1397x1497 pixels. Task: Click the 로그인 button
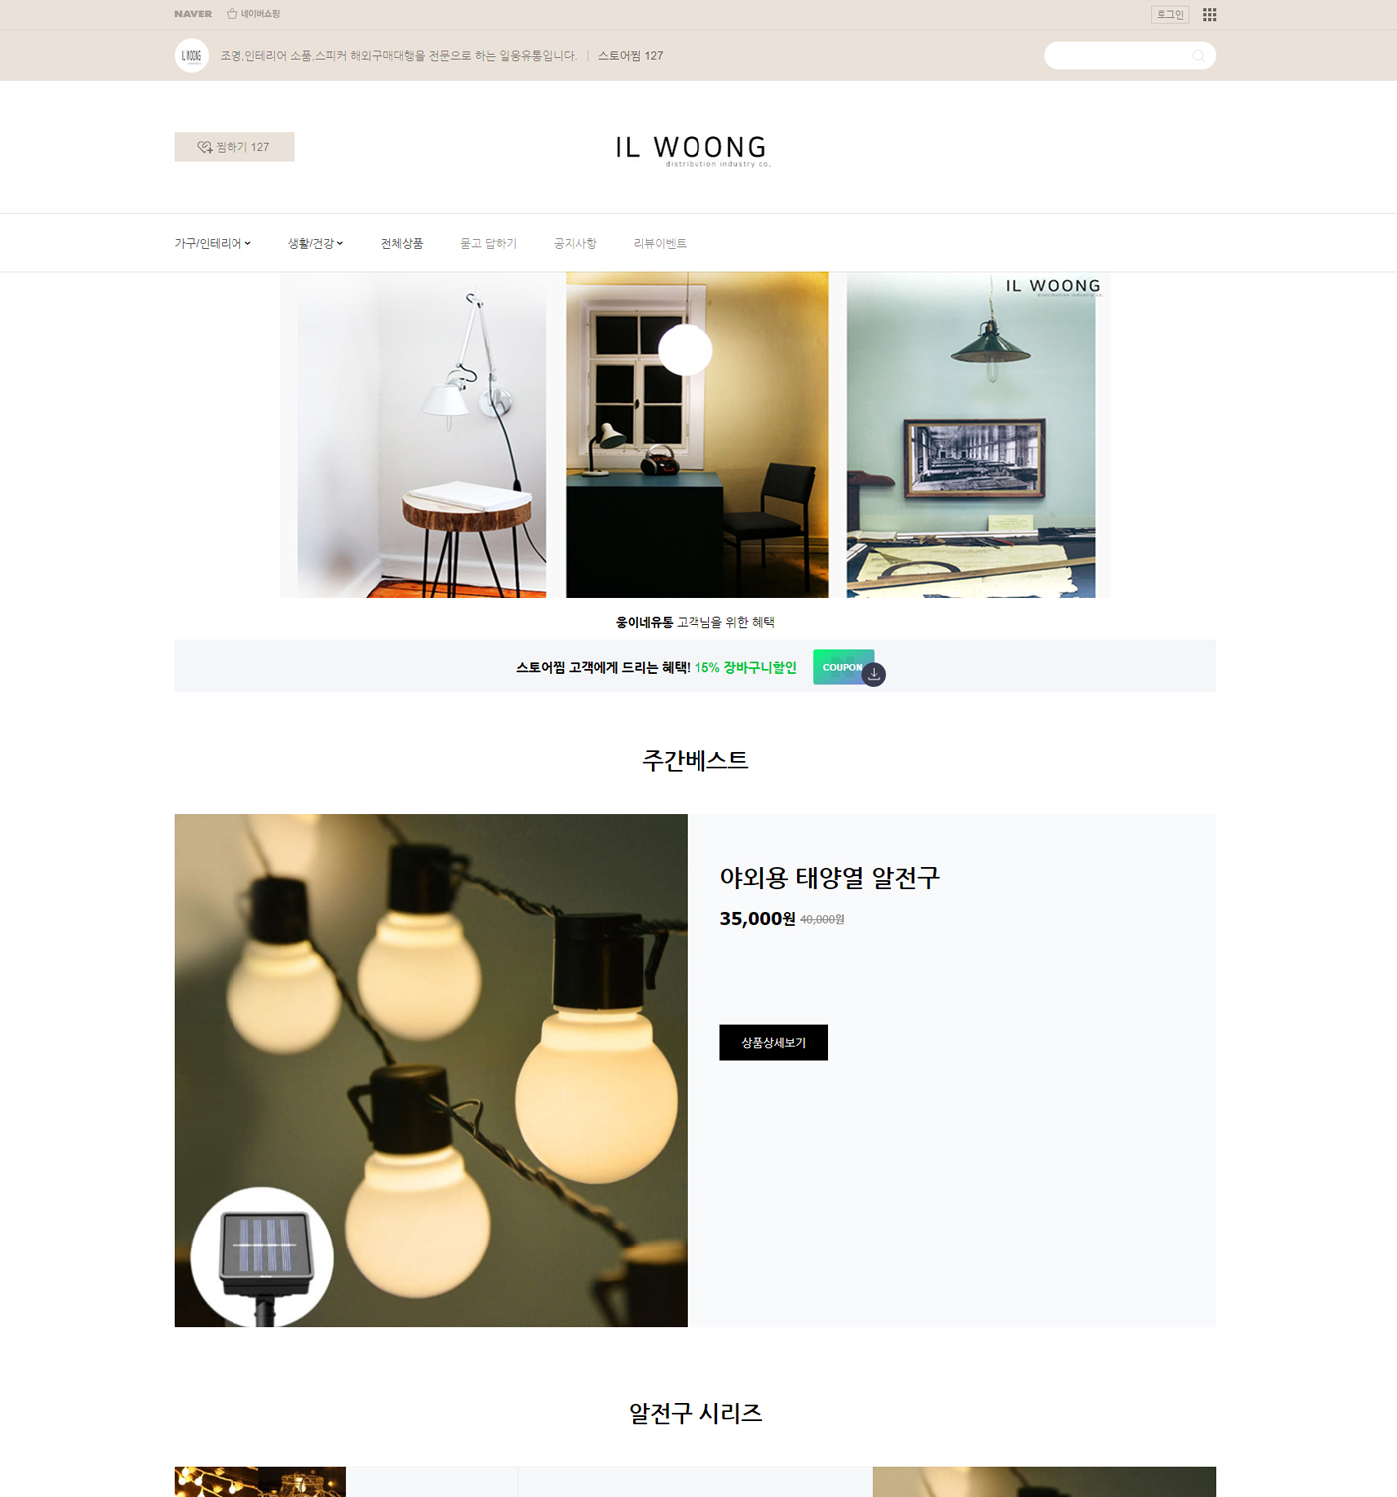point(1169,14)
